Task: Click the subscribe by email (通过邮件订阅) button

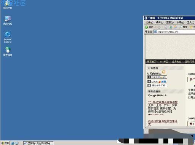Action: click(x=157, y=85)
